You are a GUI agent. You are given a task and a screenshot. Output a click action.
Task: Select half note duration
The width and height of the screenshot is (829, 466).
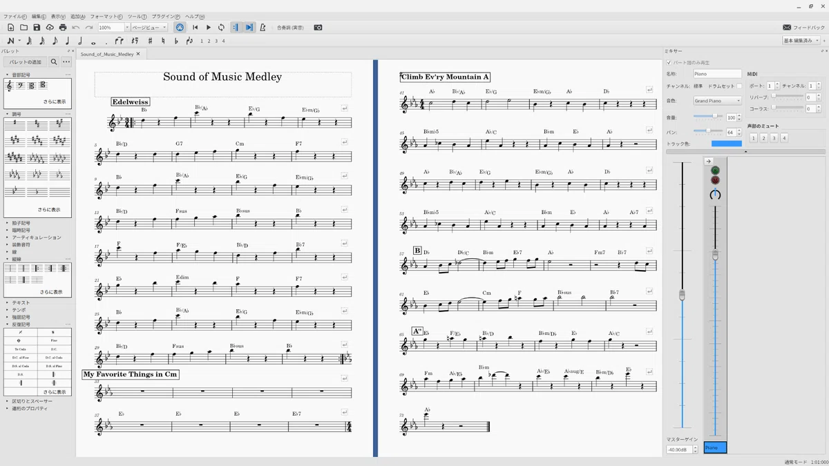[x=81, y=41]
